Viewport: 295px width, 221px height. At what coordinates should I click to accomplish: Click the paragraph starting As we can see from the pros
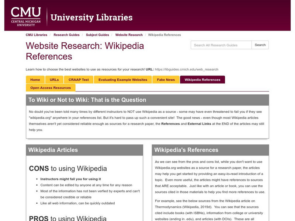210,177
